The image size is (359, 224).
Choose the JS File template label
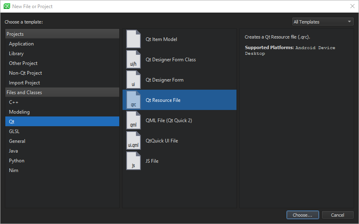tap(152, 161)
